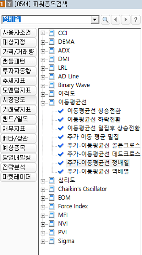Select the DEMA folder icon
The height and width of the screenshot is (255, 142).
coord(51,42)
